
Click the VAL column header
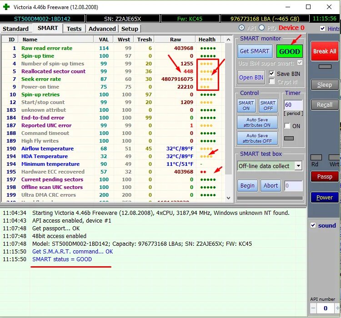click(104, 40)
